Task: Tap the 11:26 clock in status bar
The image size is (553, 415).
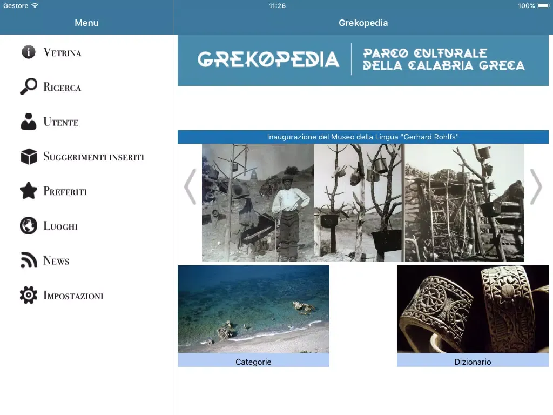Action: pyautogui.click(x=277, y=5)
